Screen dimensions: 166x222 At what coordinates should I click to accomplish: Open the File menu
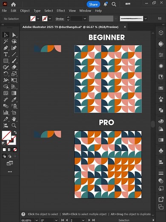pos(4,11)
